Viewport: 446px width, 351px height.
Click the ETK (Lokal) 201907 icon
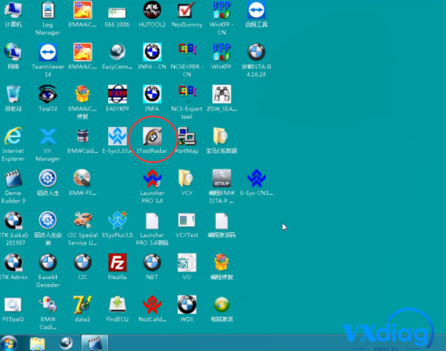coord(12,221)
